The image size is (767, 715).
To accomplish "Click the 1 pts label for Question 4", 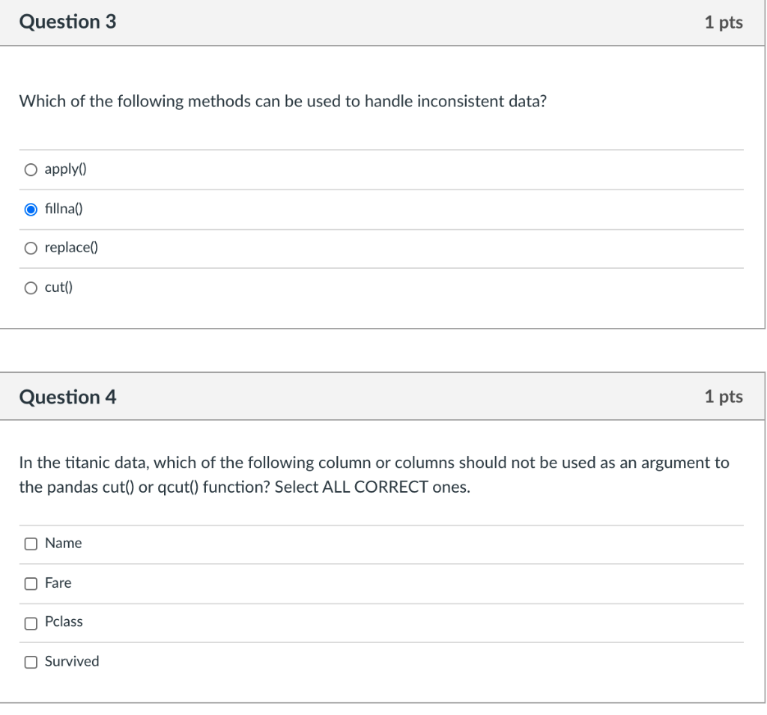I will [724, 397].
